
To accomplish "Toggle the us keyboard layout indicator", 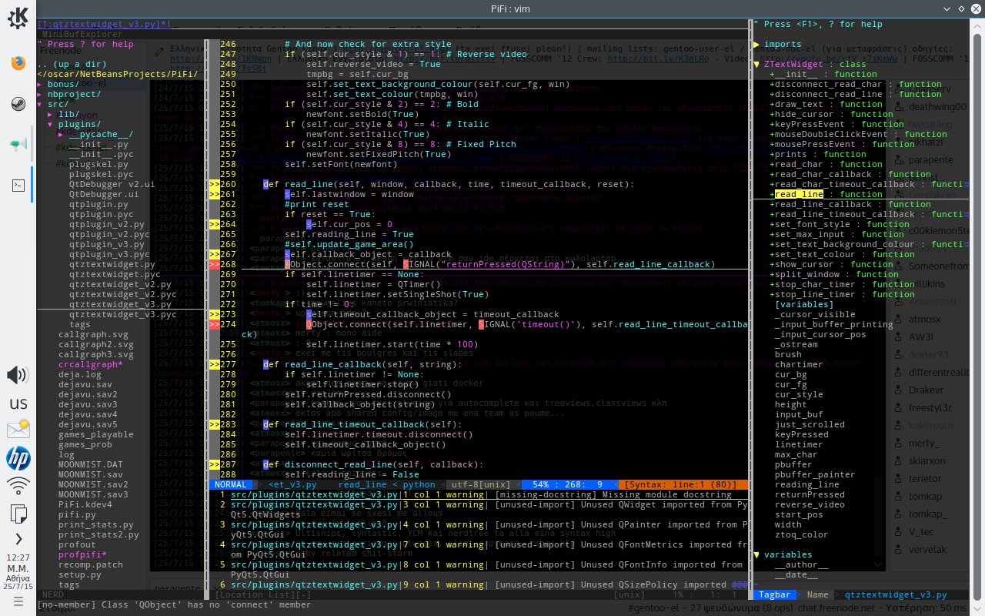I will pos(18,403).
